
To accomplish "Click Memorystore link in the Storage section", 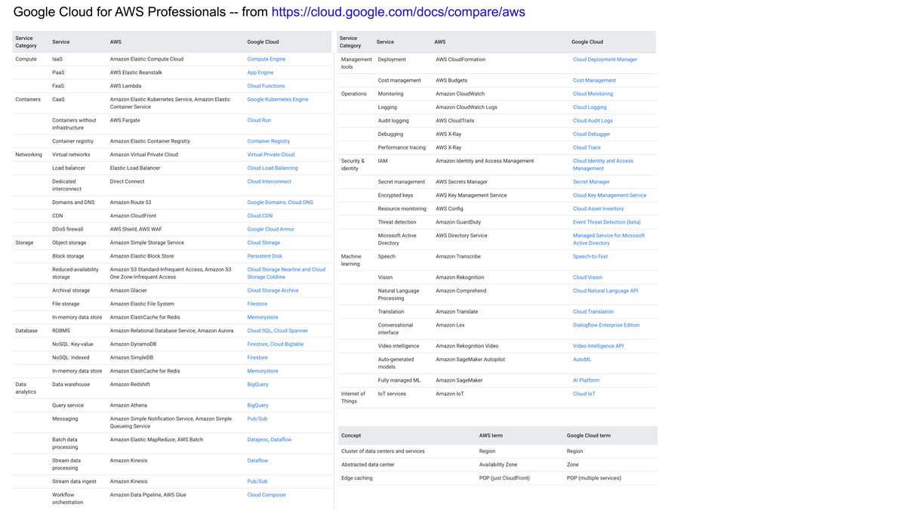I will (x=262, y=318).
